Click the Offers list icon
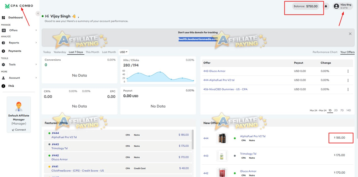Viewport: 358px width, 177px height. click(x=4, y=30)
